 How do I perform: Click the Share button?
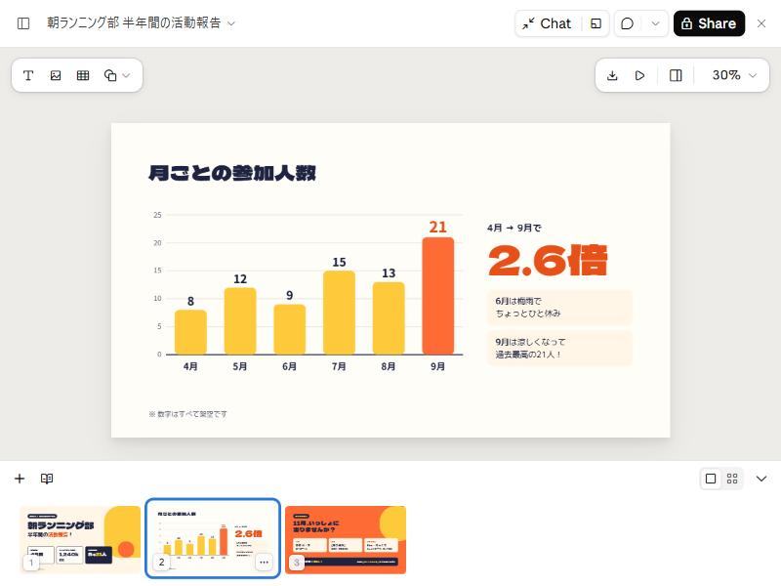[x=709, y=23]
